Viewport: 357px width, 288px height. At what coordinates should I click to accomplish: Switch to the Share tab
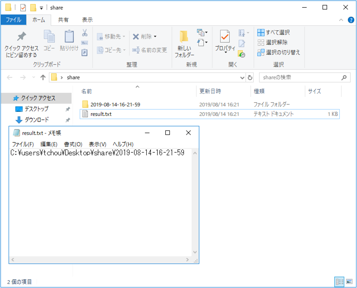point(63,20)
